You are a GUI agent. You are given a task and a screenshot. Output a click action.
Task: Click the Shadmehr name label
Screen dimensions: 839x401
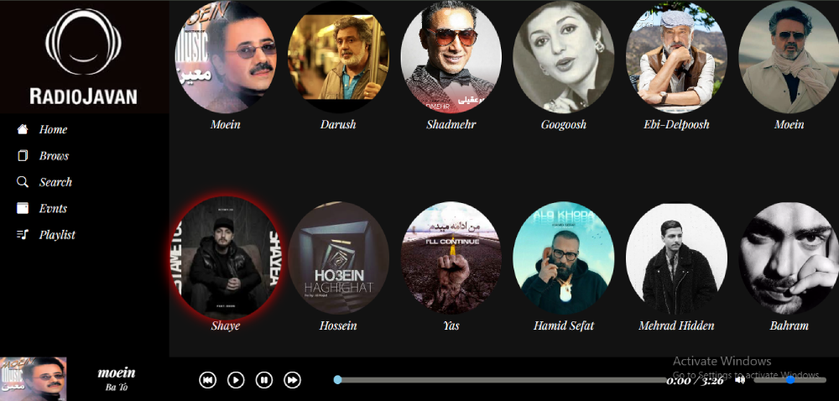[451, 124]
